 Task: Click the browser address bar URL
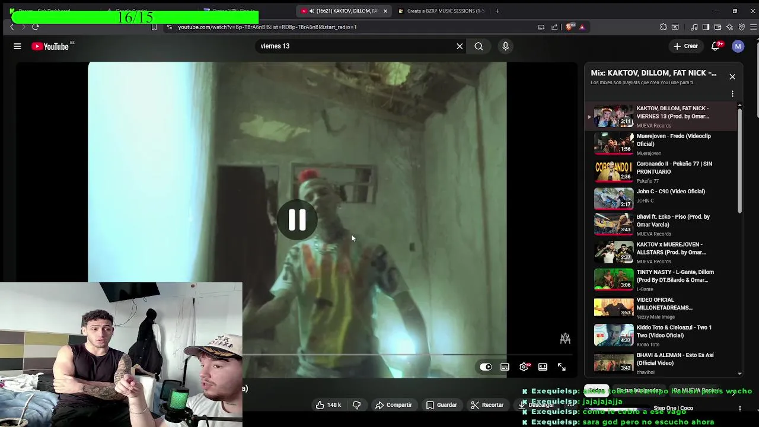[267, 27]
